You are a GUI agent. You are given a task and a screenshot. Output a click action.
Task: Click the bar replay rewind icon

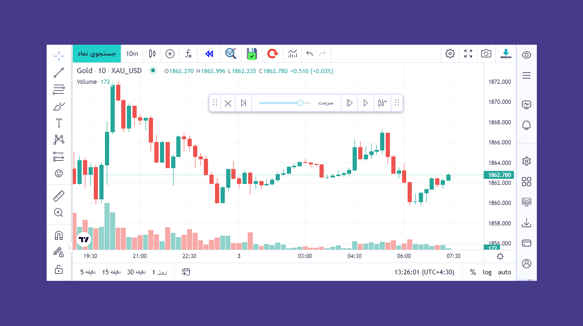pos(209,54)
